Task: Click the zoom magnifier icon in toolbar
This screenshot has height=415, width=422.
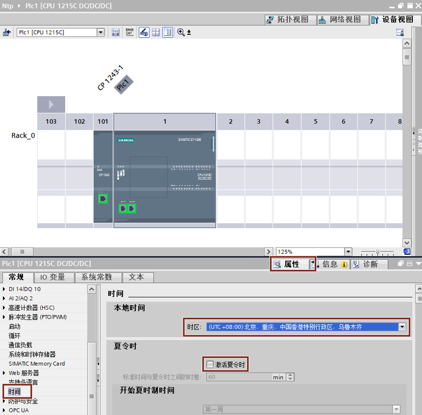Action: click(x=180, y=32)
